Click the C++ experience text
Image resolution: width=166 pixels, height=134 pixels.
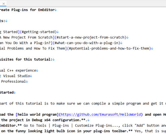pos(22,71)
